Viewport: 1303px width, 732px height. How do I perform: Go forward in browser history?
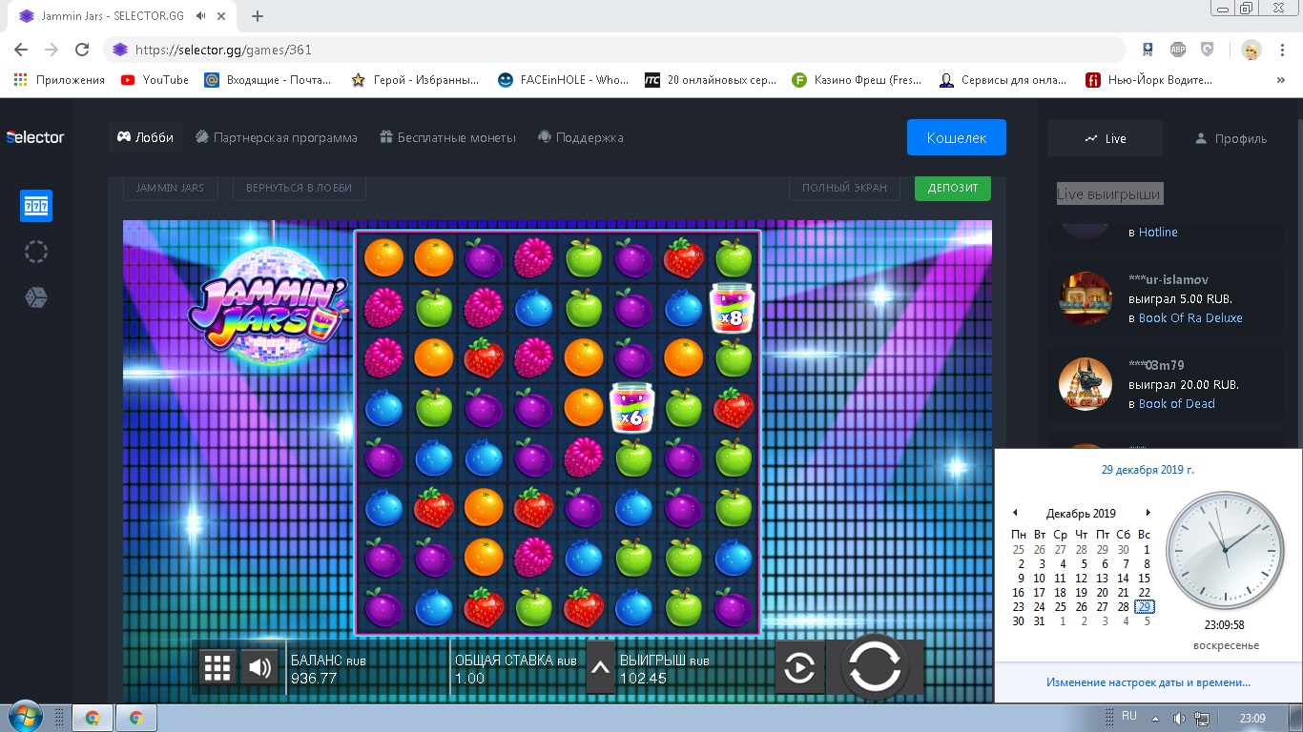52,50
